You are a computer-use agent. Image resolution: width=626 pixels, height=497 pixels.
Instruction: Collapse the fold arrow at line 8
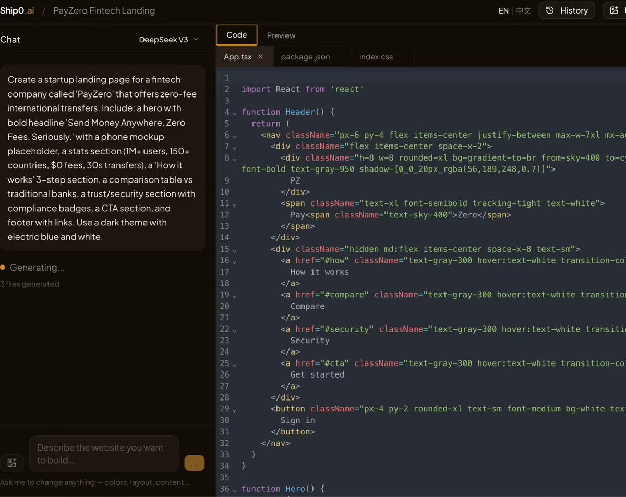coord(234,159)
